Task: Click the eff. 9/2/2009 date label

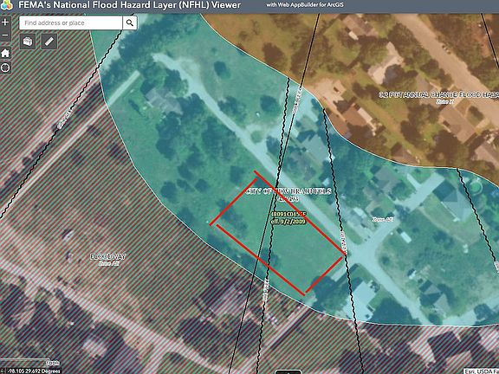Action: click(288, 222)
